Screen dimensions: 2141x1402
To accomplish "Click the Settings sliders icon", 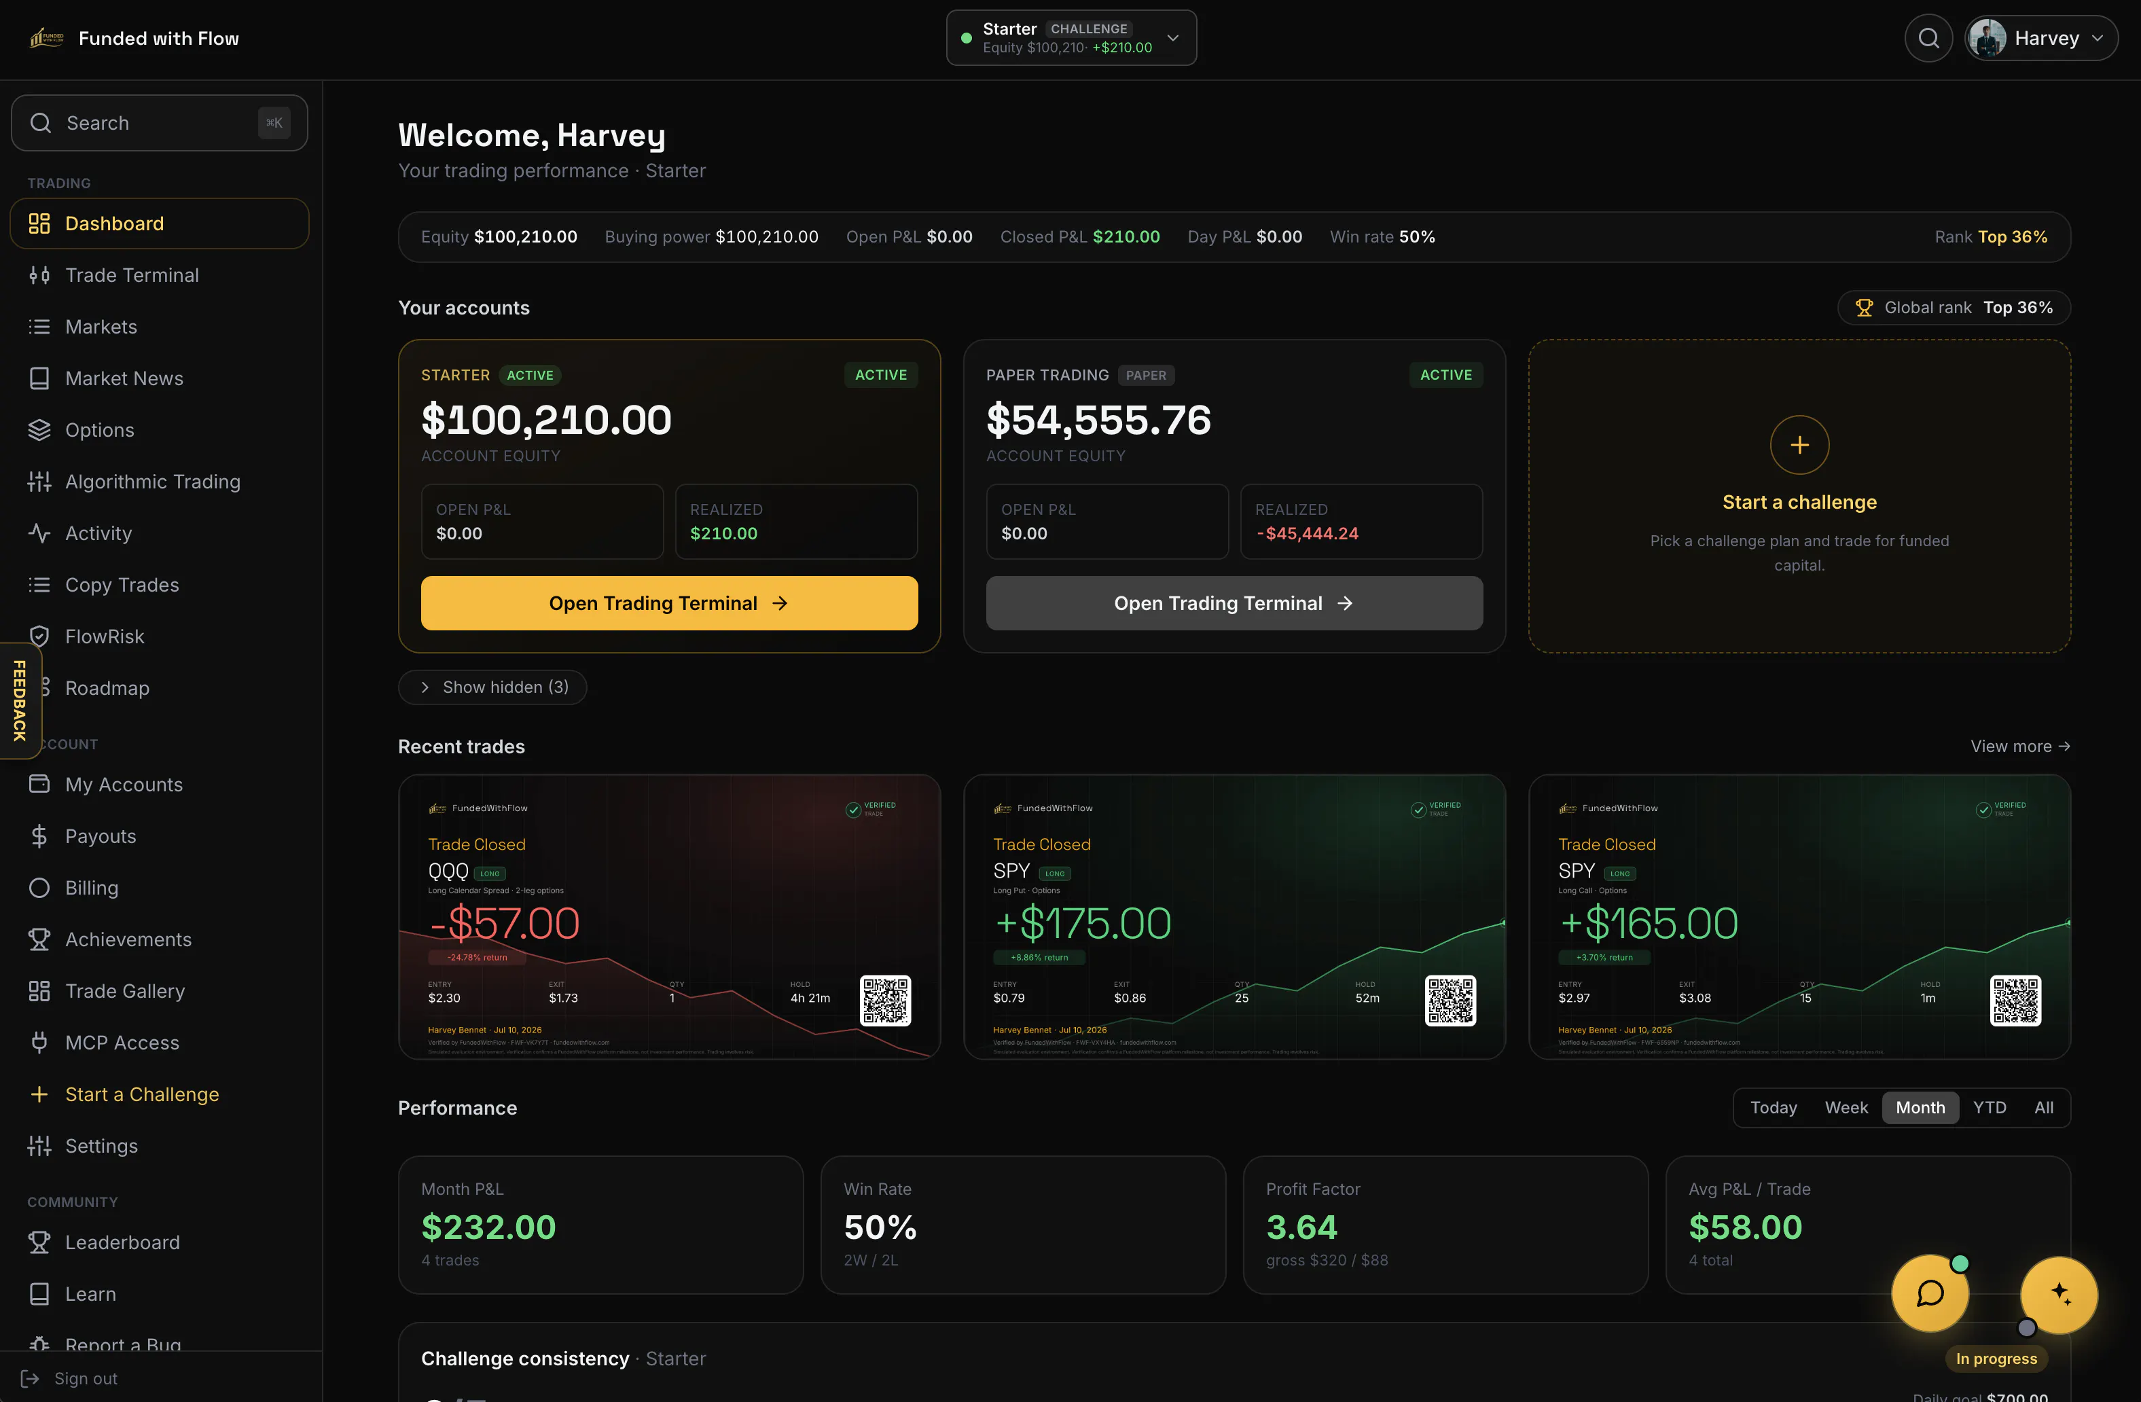I will pos(39,1145).
